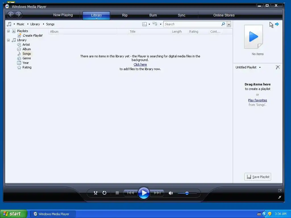291x218 pixels.
Task: Select Create Playlist in the tree
Action: click(32, 35)
